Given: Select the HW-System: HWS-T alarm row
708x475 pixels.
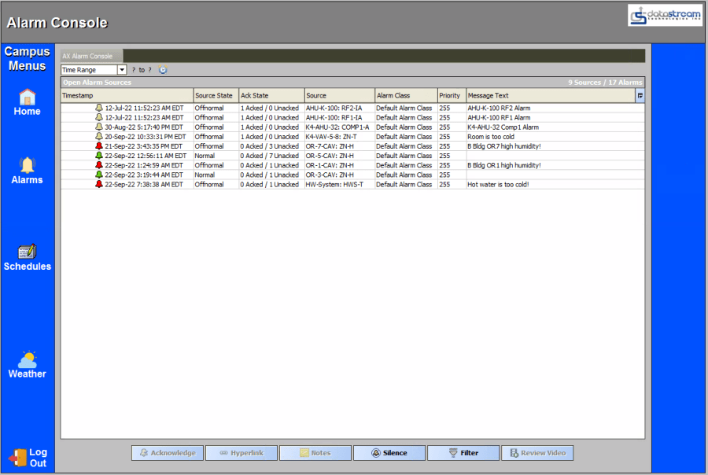Looking at the screenshot, I should click(x=338, y=185).
